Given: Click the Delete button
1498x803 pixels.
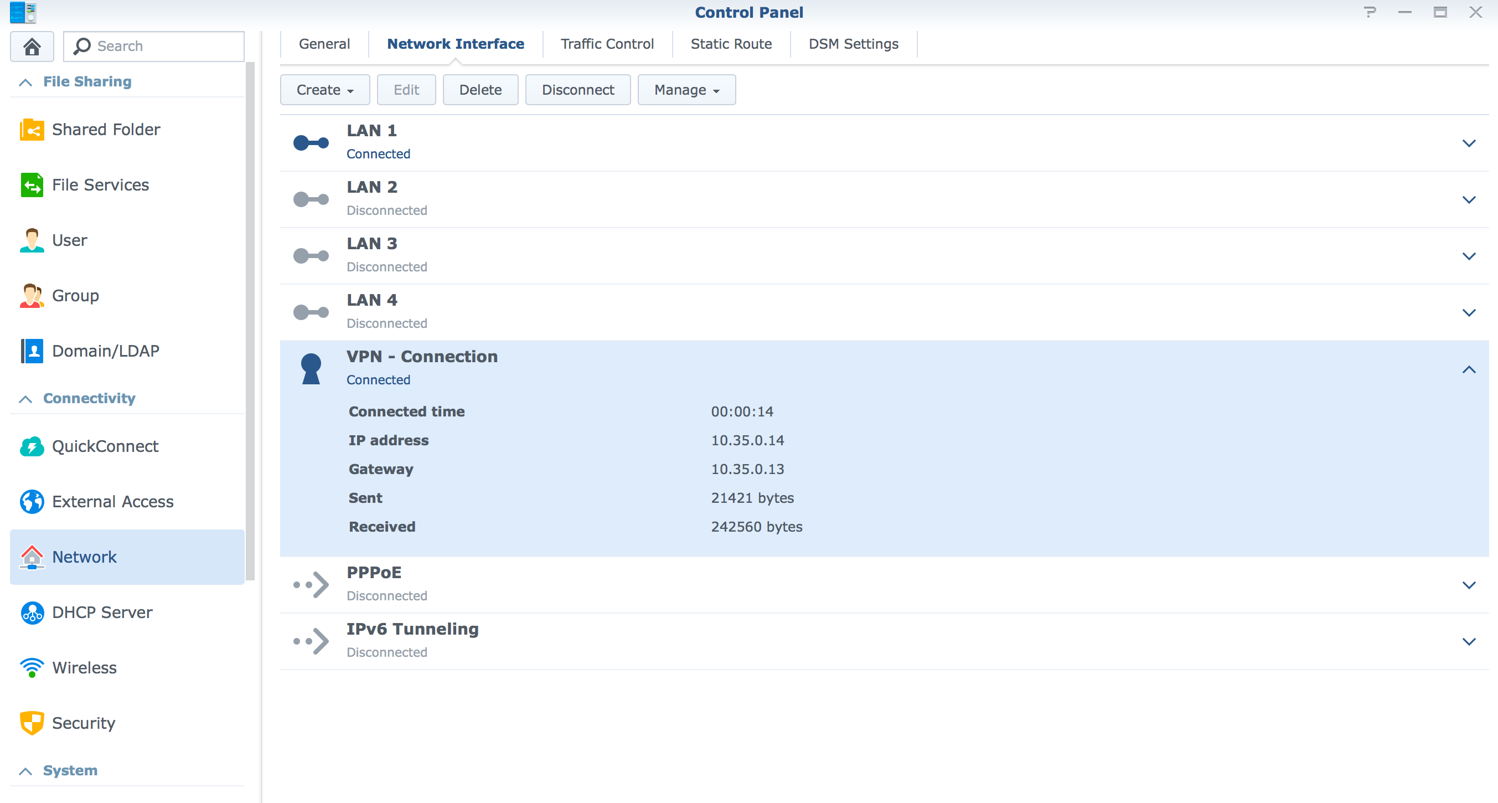Looking at the screenshot, I should [x=481, y=90].
